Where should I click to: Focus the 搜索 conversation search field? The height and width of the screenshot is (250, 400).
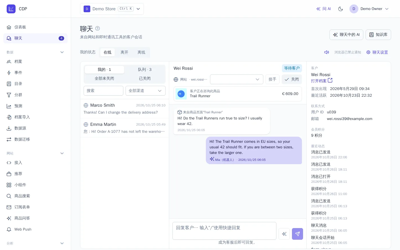click(103, 91)
